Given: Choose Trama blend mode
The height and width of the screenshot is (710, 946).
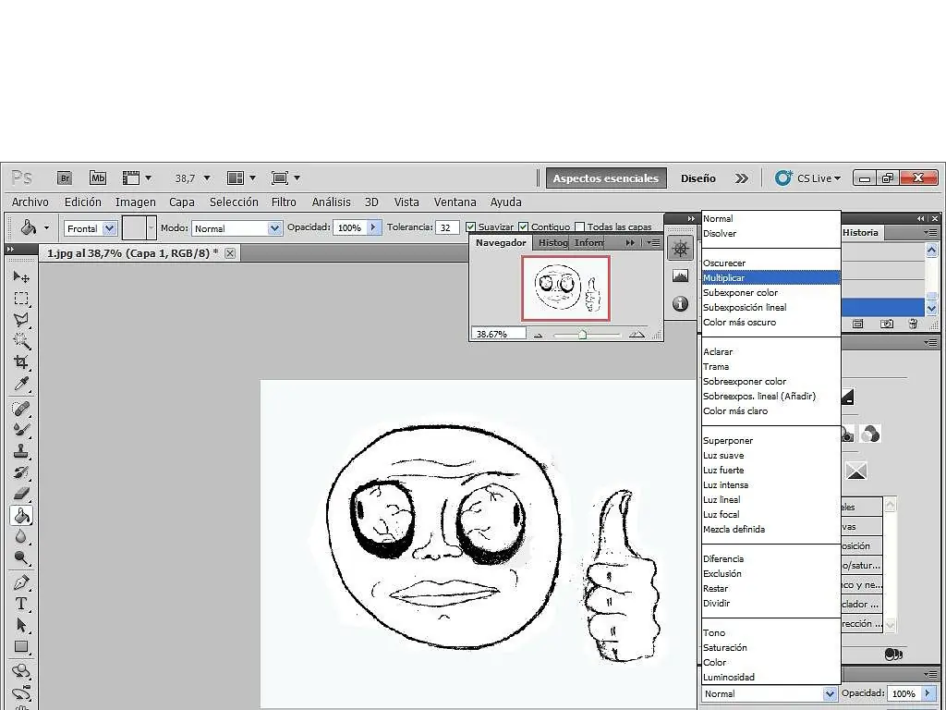Looking at the screenshot, I should 771,366.
